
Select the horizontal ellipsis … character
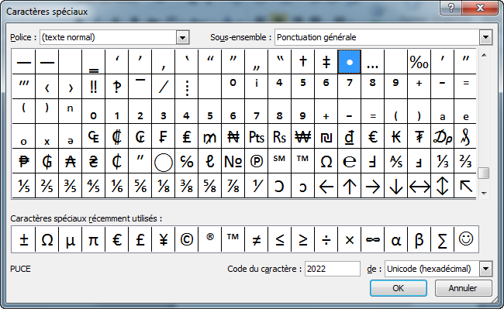pos(372,62)
